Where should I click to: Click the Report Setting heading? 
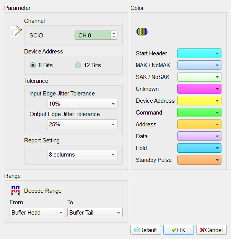(42, 140)
